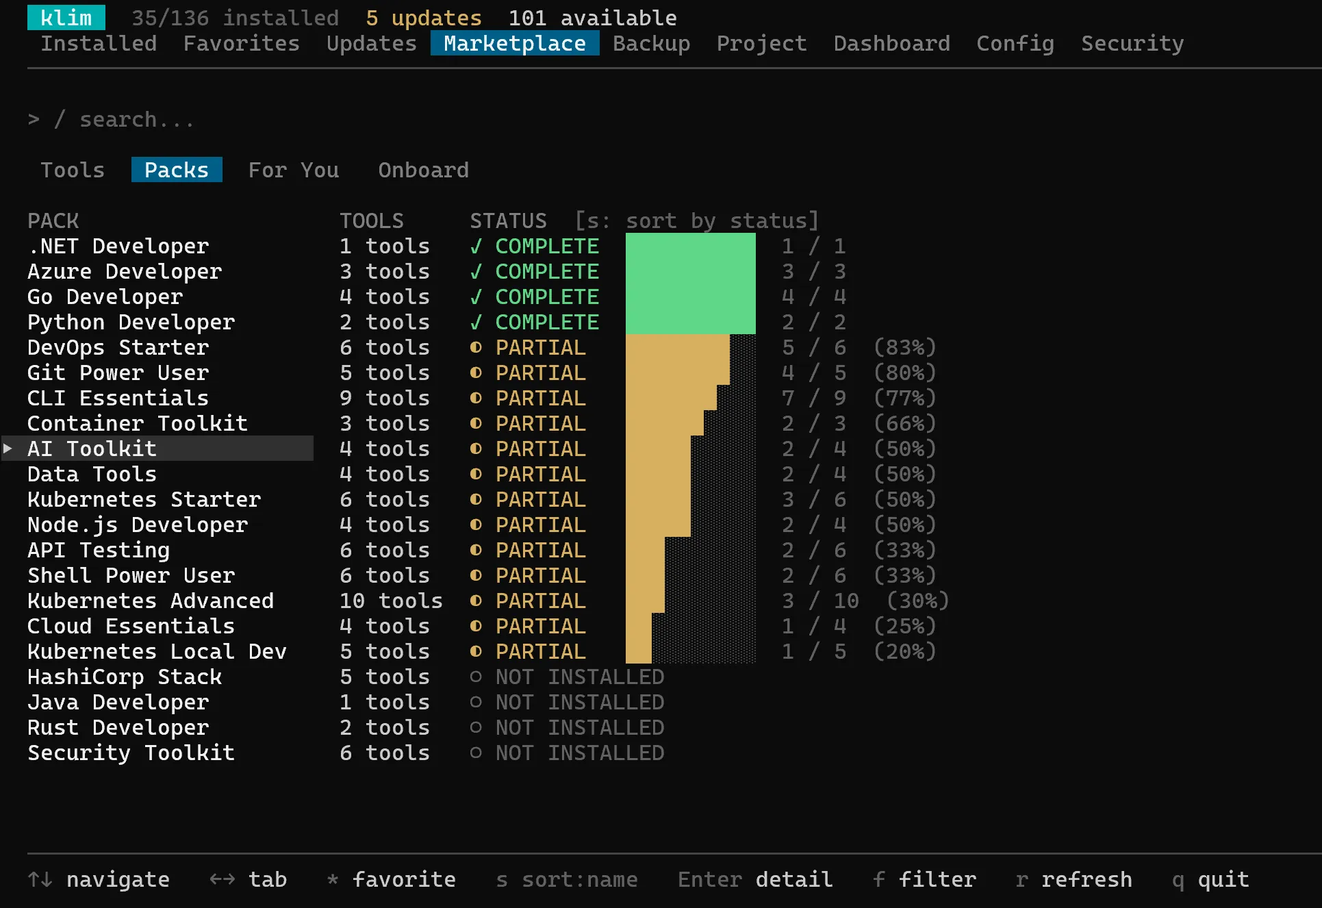Click the checkmark icon for Go Developer

(x=476, y=297)
